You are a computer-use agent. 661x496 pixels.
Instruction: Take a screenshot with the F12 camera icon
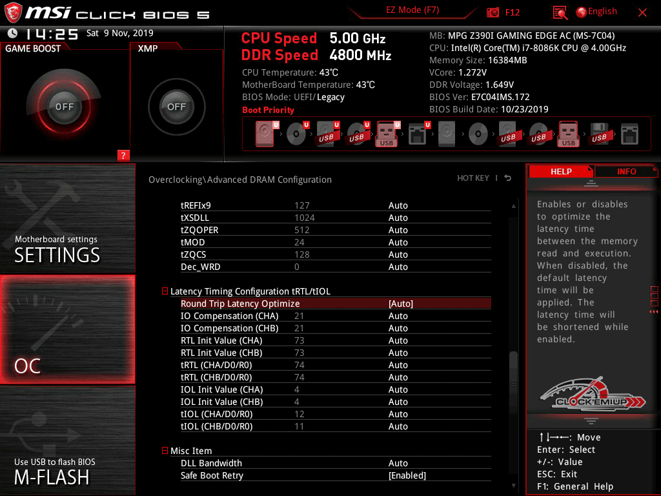click(493, 12)
